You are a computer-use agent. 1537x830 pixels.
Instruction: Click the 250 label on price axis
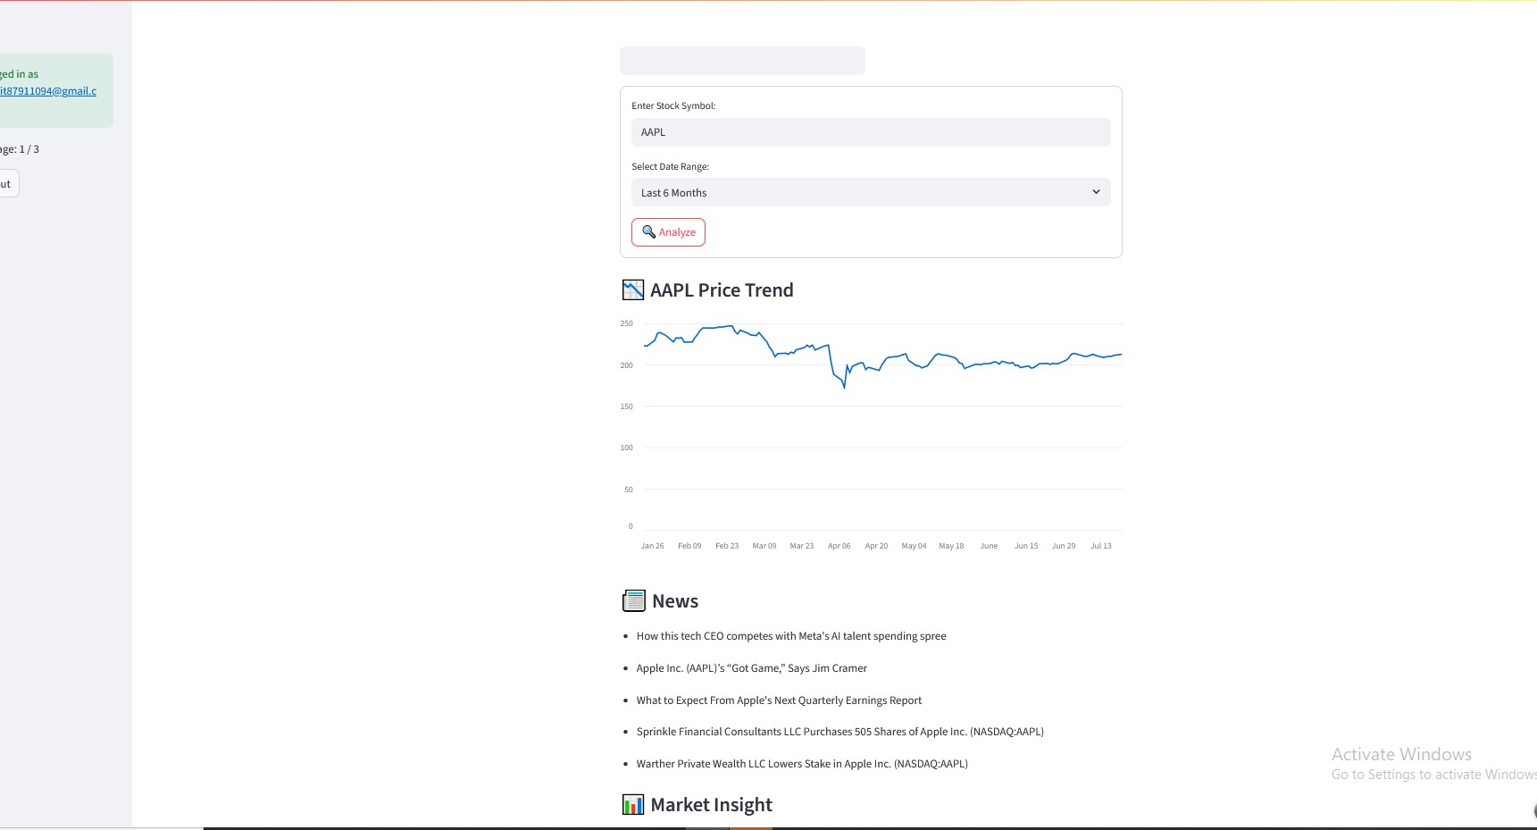click(x=627, y=323)
